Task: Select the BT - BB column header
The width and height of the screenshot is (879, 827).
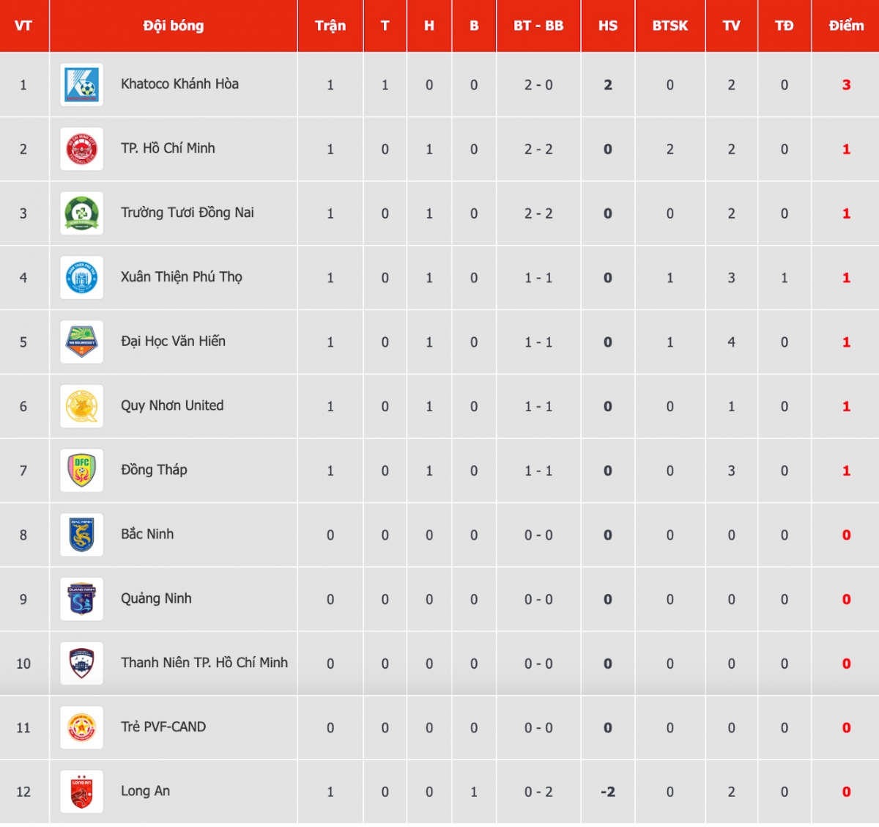Action: click(x=538, y=26)
